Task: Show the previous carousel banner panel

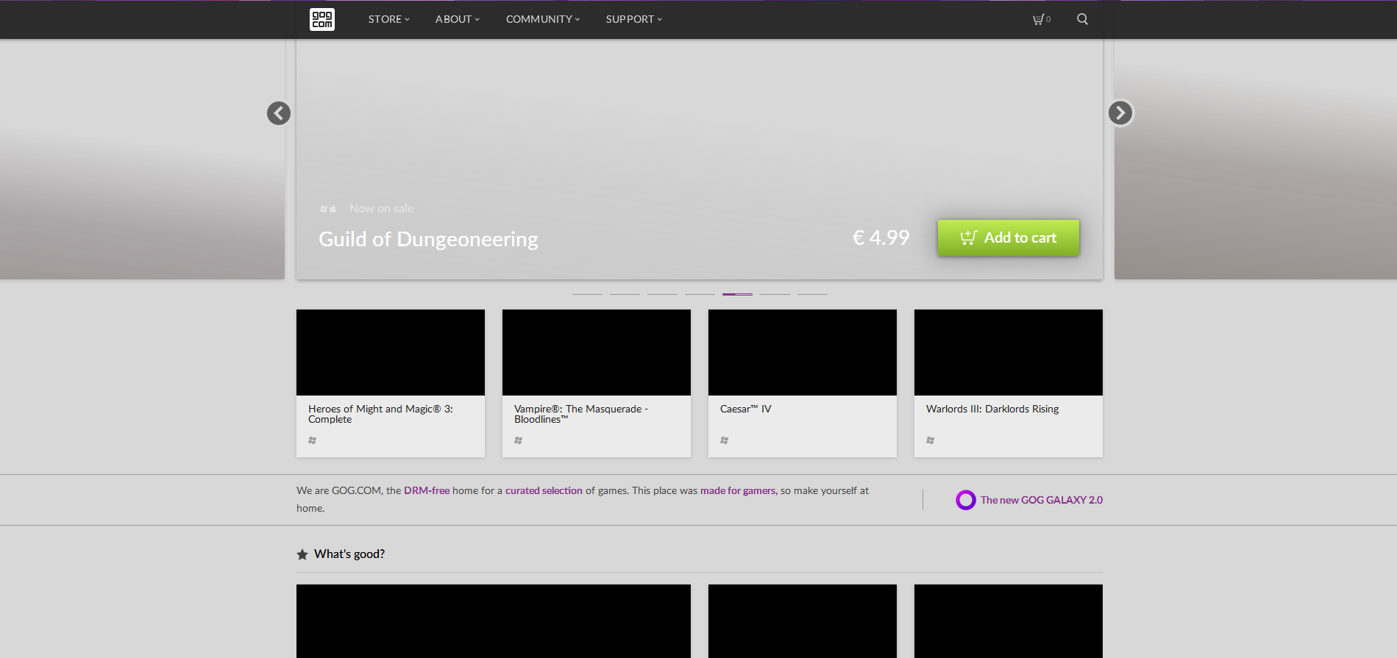Action: (142, 159)
